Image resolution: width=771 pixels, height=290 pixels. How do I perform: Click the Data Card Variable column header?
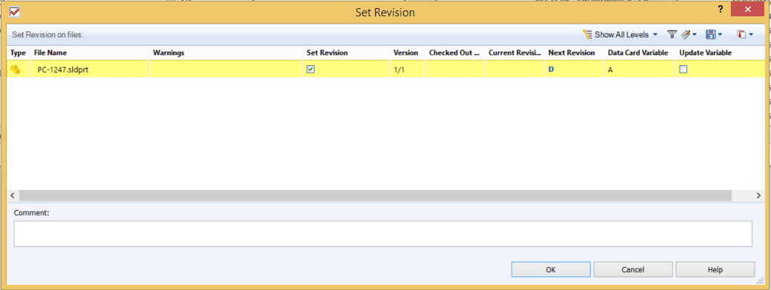coord(639,53)
